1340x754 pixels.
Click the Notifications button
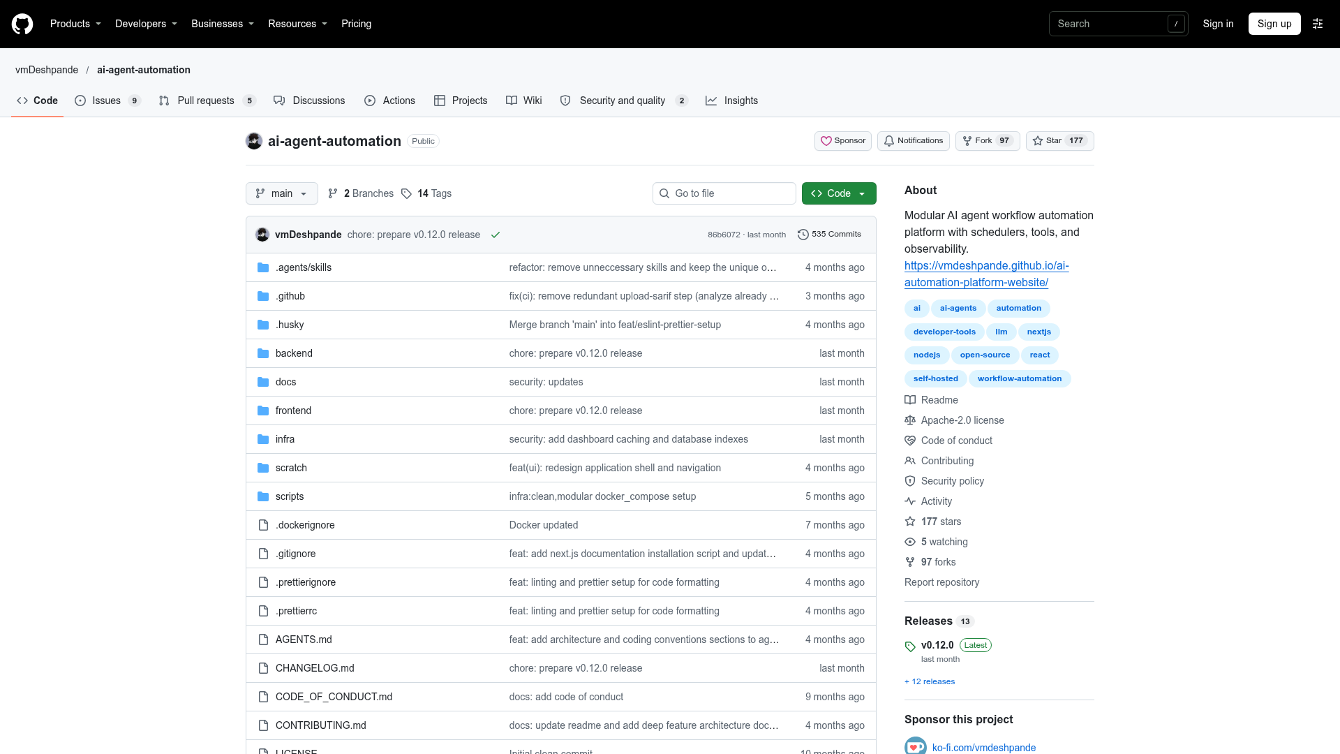coord(914,141)
